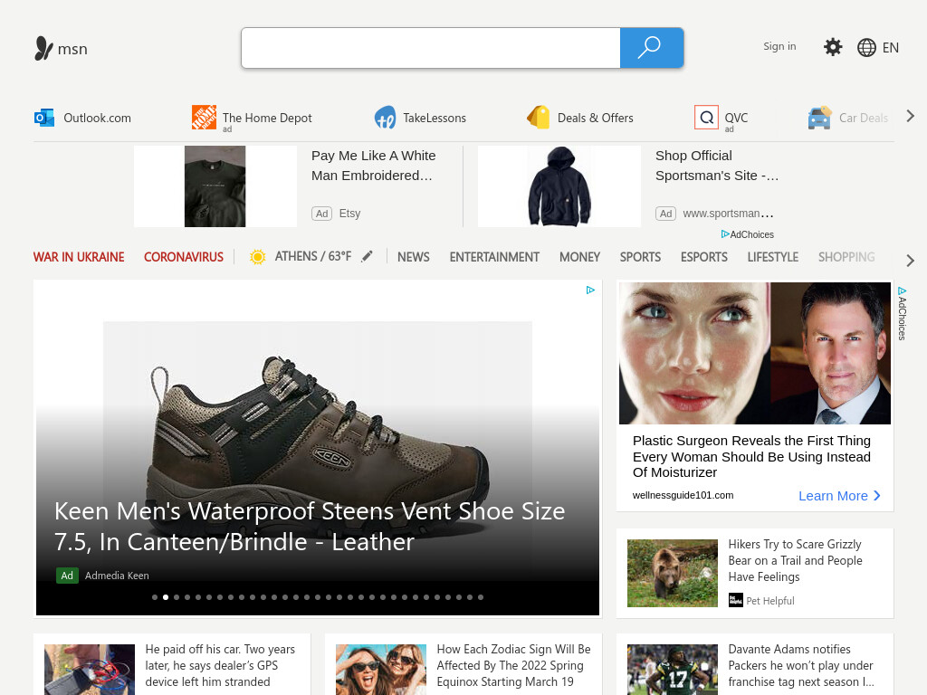Expand more categories with navigation chevron
This screenshot has width=927, height=695.
click(x=910, y=260)
